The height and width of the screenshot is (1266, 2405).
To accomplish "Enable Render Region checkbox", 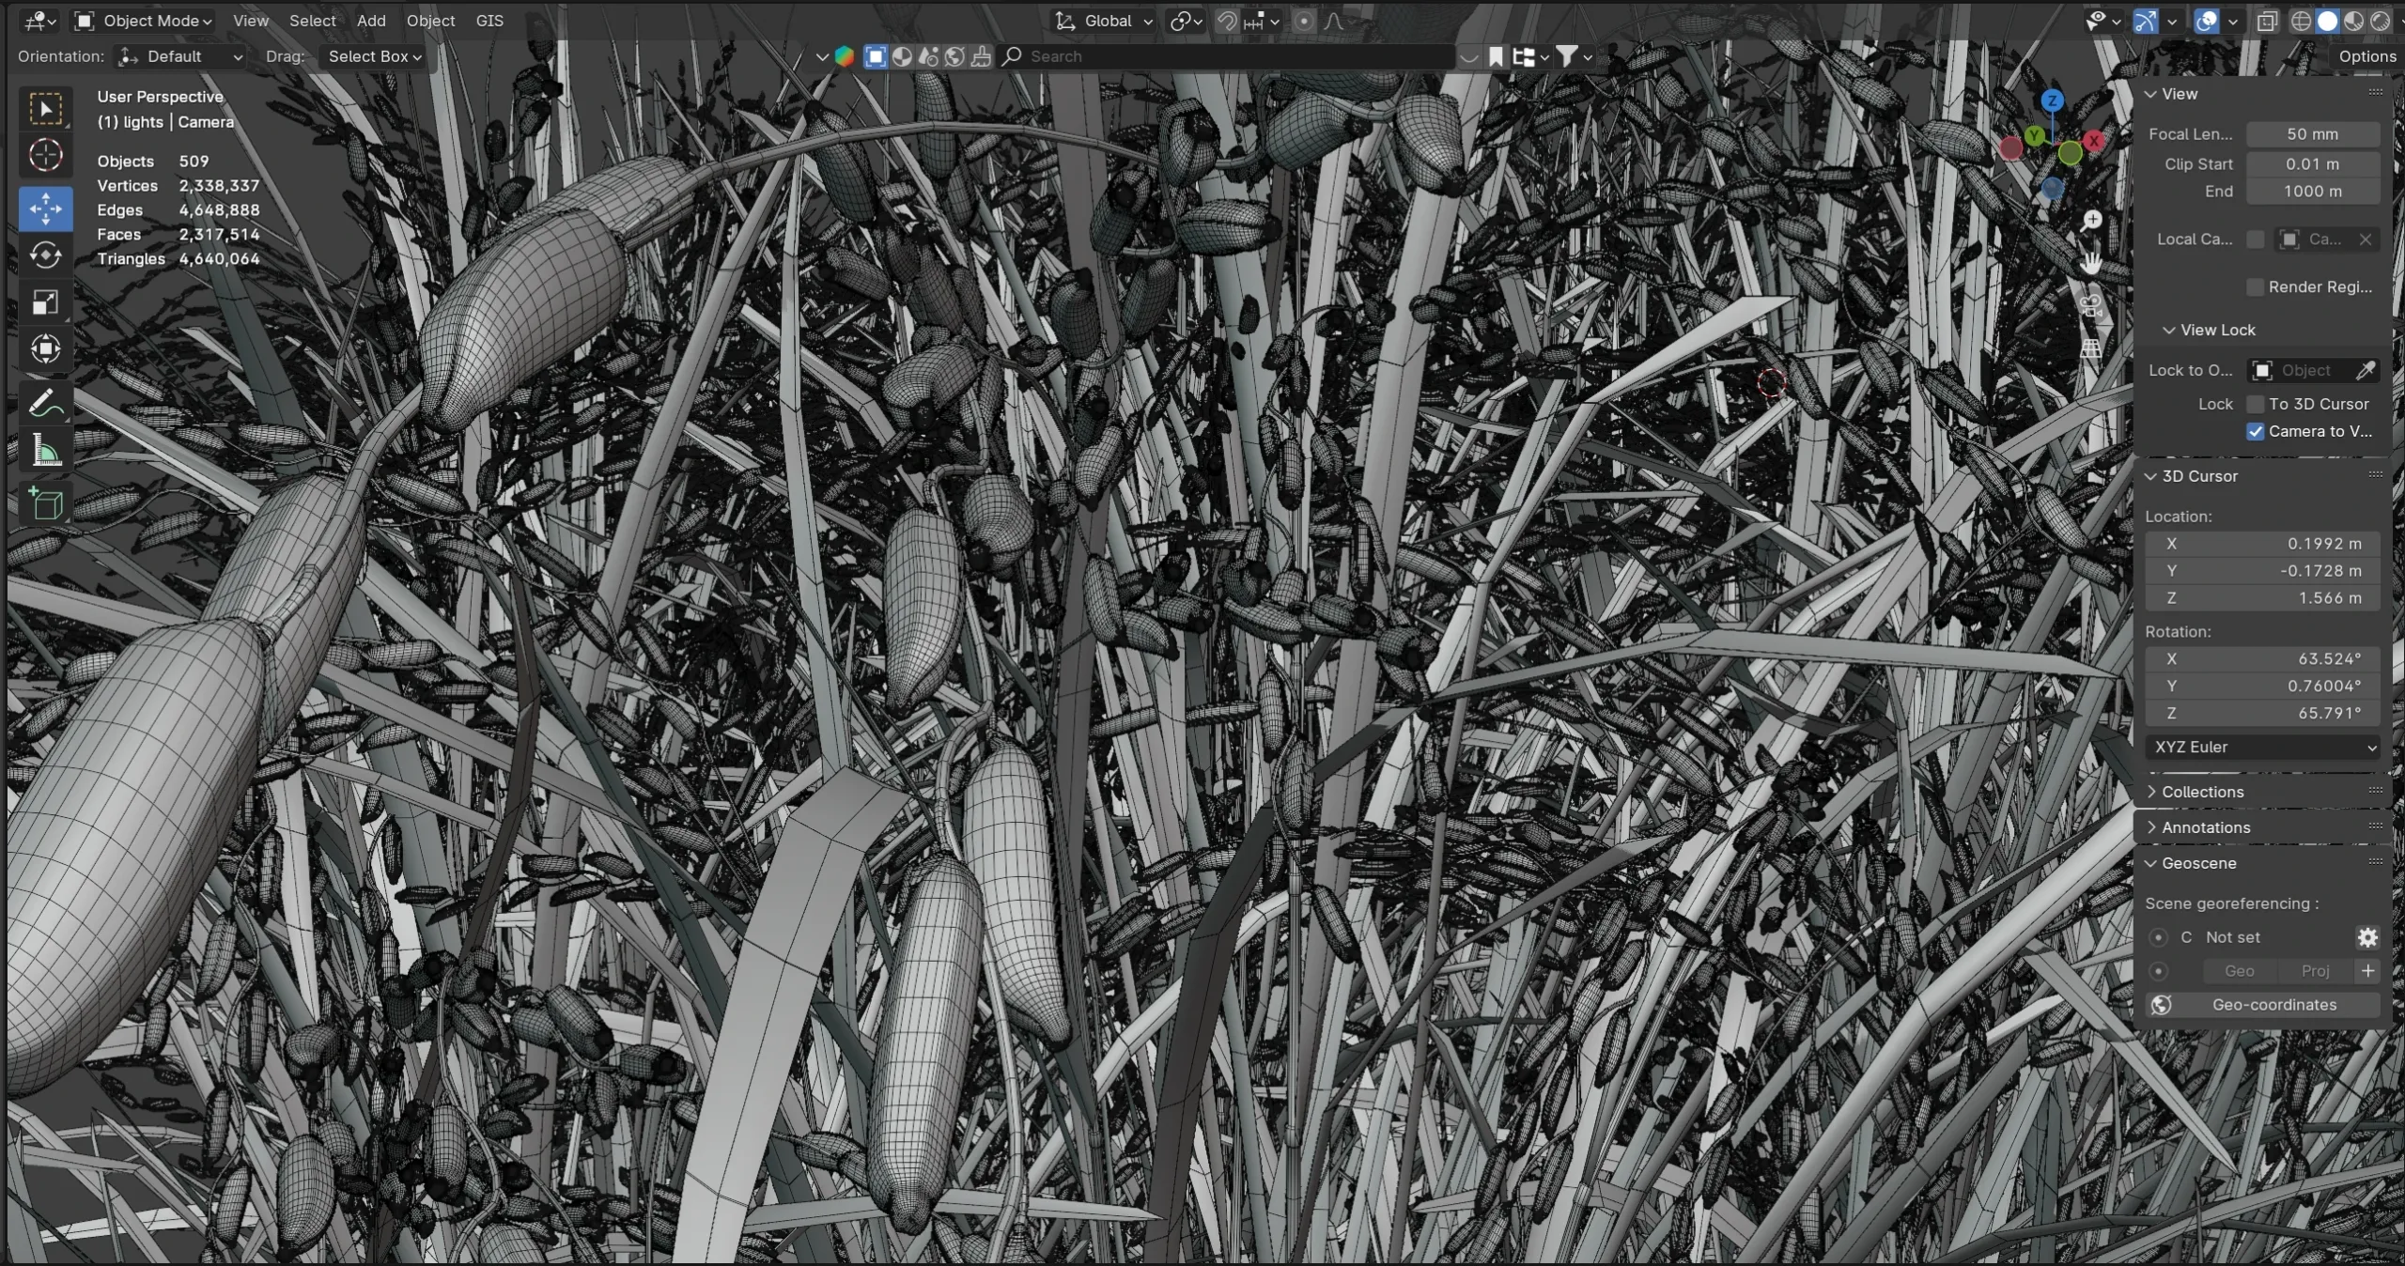I will click(2254, 286).
